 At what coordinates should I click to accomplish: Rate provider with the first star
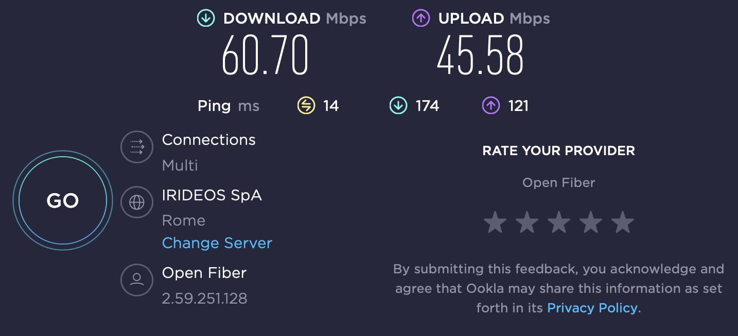point(495,222)
